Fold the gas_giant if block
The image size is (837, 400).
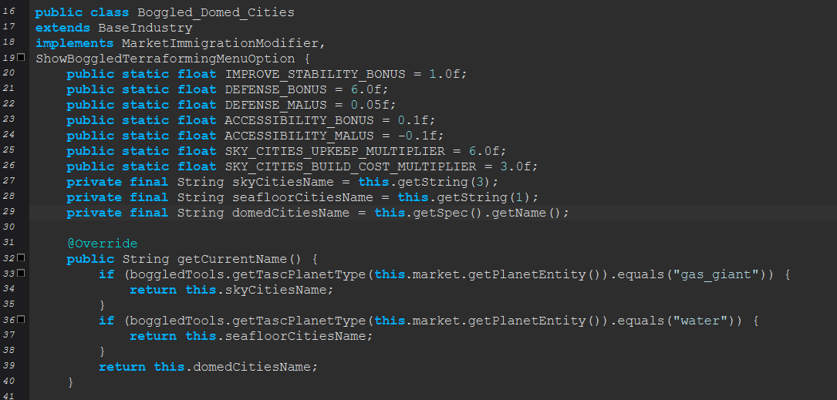21,273
